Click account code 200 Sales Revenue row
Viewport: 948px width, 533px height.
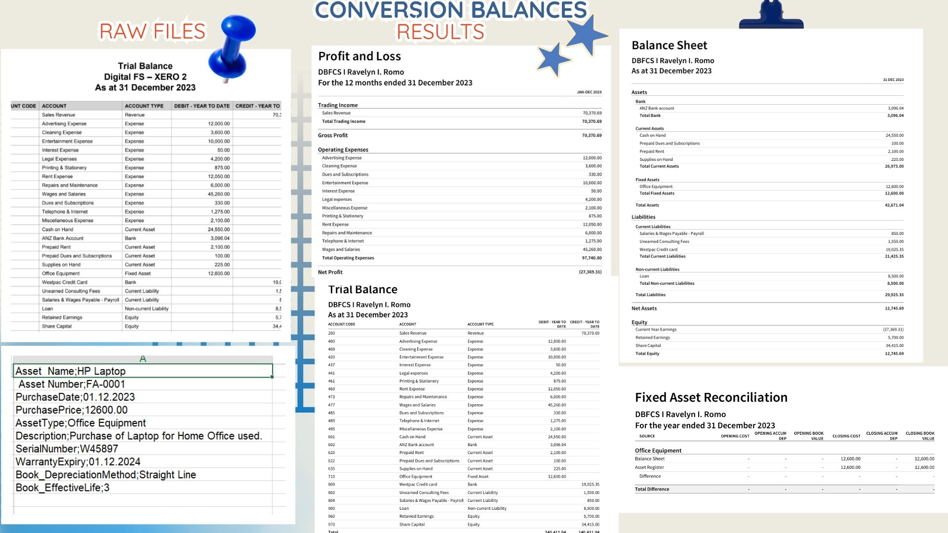click(x=464, y=334)
